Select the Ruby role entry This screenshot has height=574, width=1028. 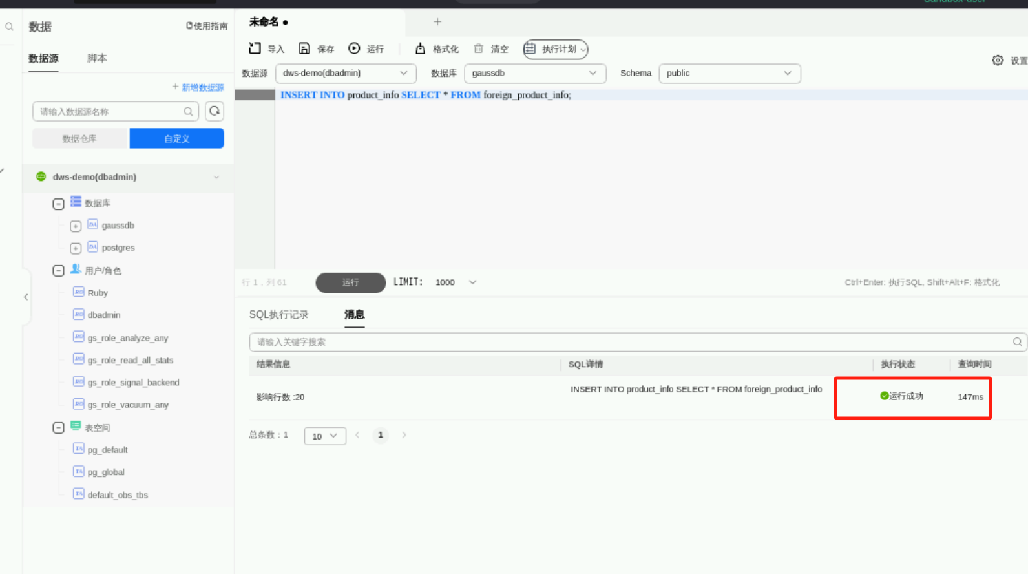coord(98,293)
